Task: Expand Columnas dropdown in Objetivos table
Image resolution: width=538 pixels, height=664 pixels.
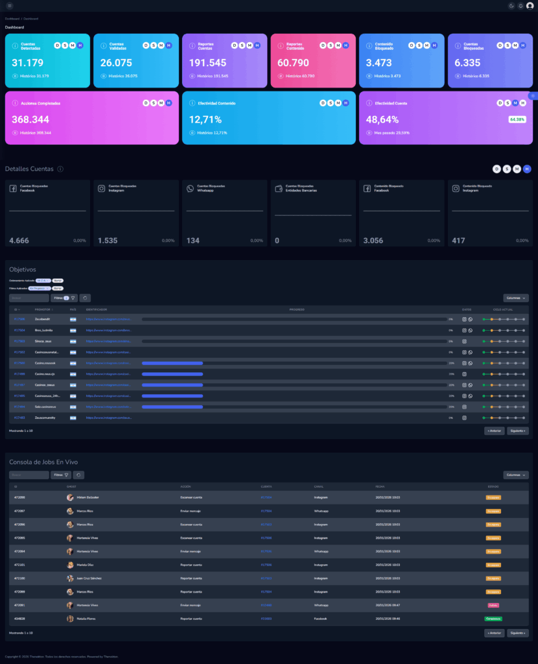Action: pyautogui.click(x=515, y=298)
